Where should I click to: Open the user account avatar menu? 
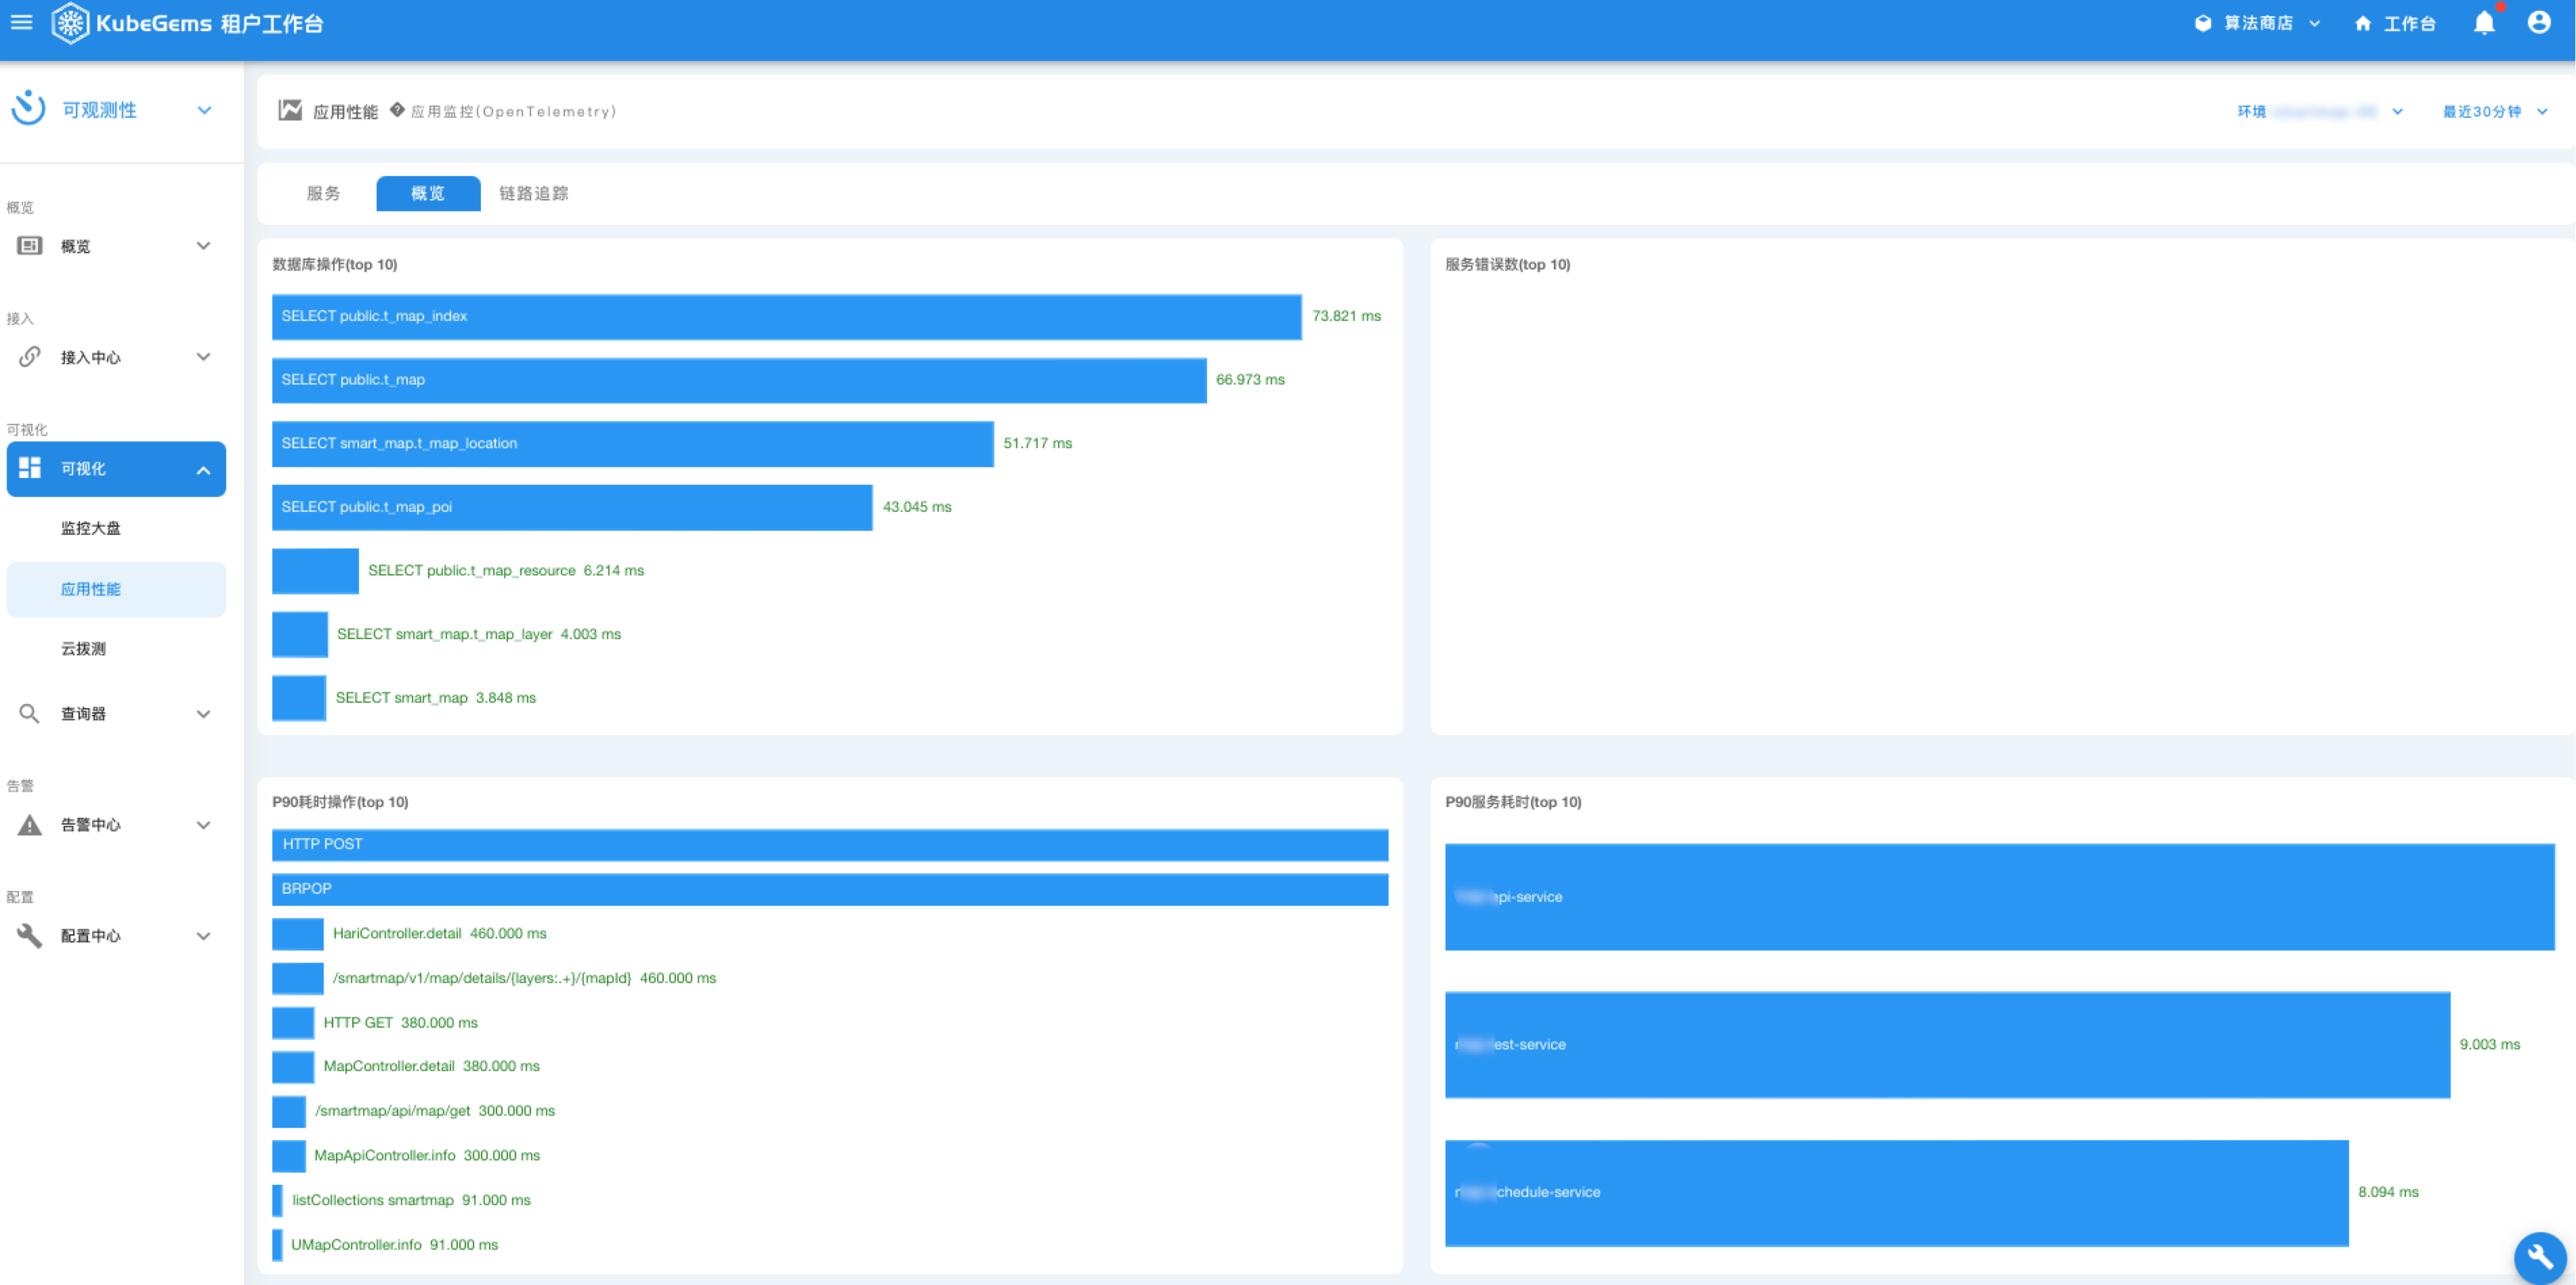[2539, 22]
